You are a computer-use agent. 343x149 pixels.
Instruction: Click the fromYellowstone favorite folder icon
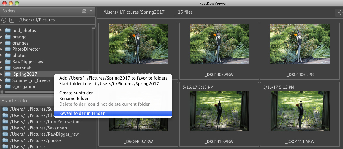[5, 122]
